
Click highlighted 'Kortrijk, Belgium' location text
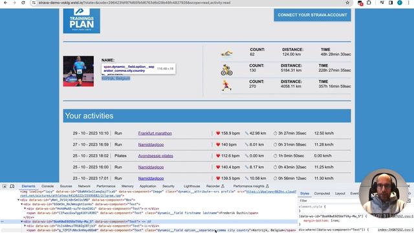116,78
